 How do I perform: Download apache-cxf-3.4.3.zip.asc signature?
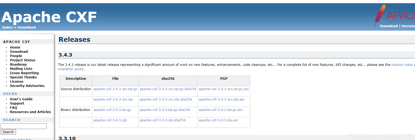pyautogui.click(x=218, y=120)
